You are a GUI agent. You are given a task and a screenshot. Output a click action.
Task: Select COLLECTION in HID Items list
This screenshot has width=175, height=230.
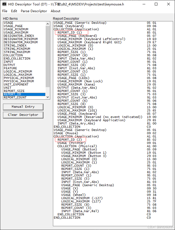(x=24, y=55)
